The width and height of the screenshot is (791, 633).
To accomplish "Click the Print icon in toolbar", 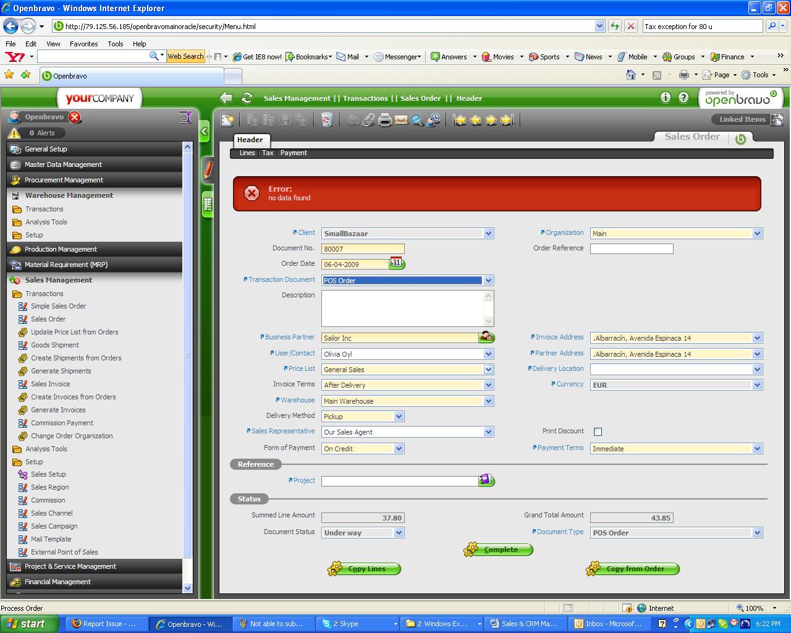I will pos(385,120).
